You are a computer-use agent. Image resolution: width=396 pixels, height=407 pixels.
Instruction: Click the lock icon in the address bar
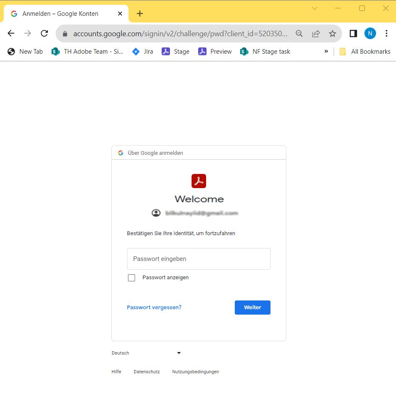64,33
